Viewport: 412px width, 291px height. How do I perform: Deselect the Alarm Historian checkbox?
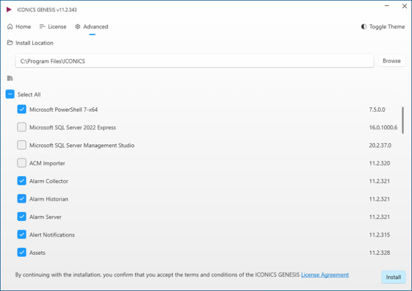point(21,199)
